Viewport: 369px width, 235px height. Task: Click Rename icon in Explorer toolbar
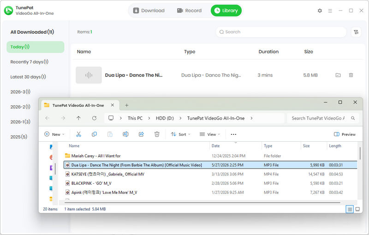(125, 134)
